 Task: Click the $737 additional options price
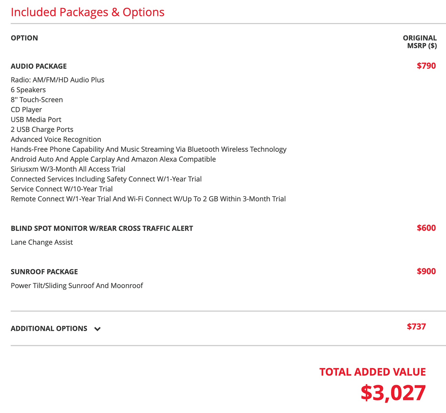[x=416, y=327]
